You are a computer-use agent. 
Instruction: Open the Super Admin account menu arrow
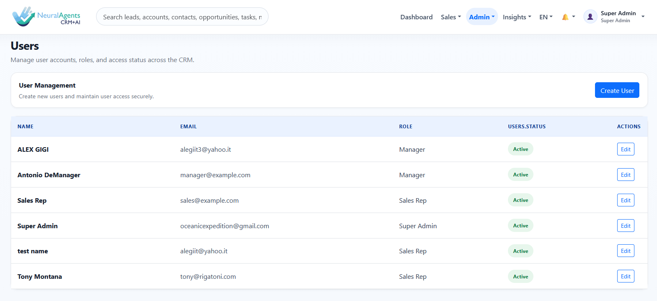(x=643, y=17)
